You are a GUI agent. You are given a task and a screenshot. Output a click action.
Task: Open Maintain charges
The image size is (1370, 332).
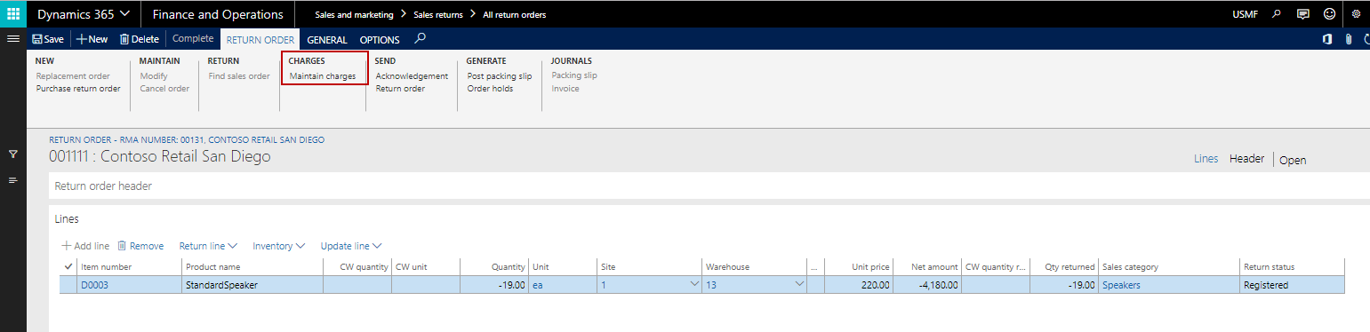coord(323,76)
